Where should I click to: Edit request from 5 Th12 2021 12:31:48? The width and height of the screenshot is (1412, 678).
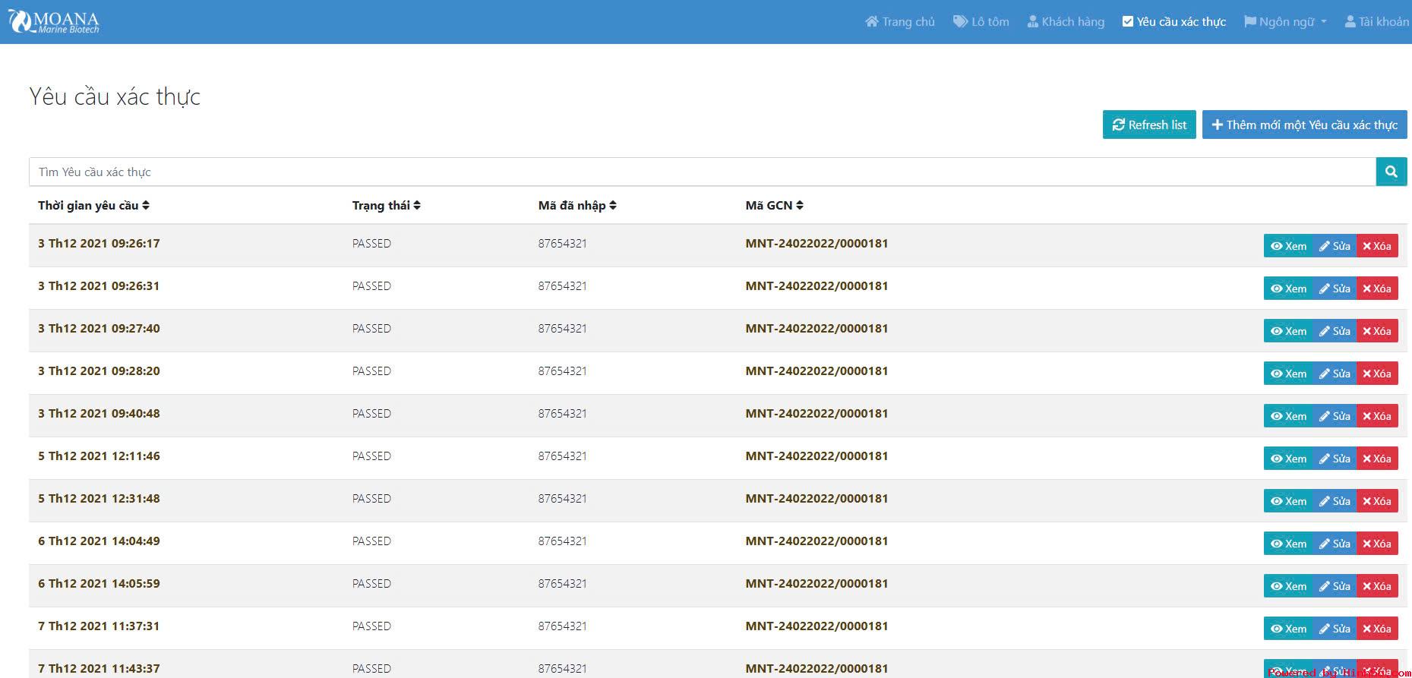pyautogui.click(x=1335, y=501)
